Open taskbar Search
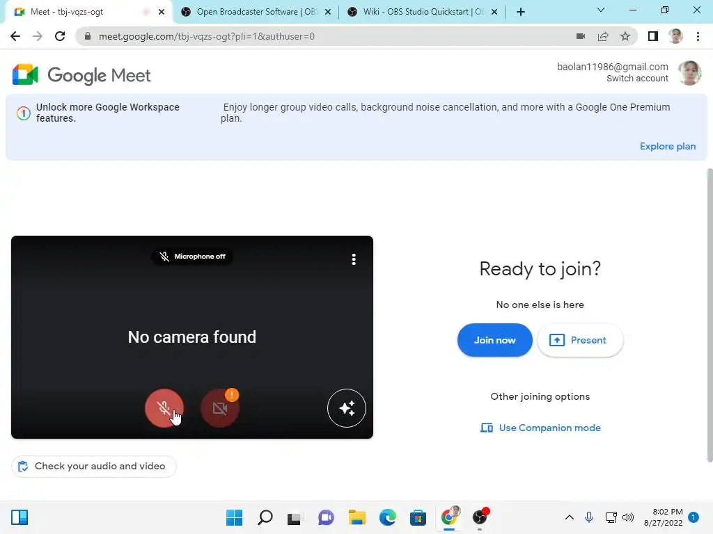Image resolution: width=713 pixels, height=534 pixels. click(265, 517)
